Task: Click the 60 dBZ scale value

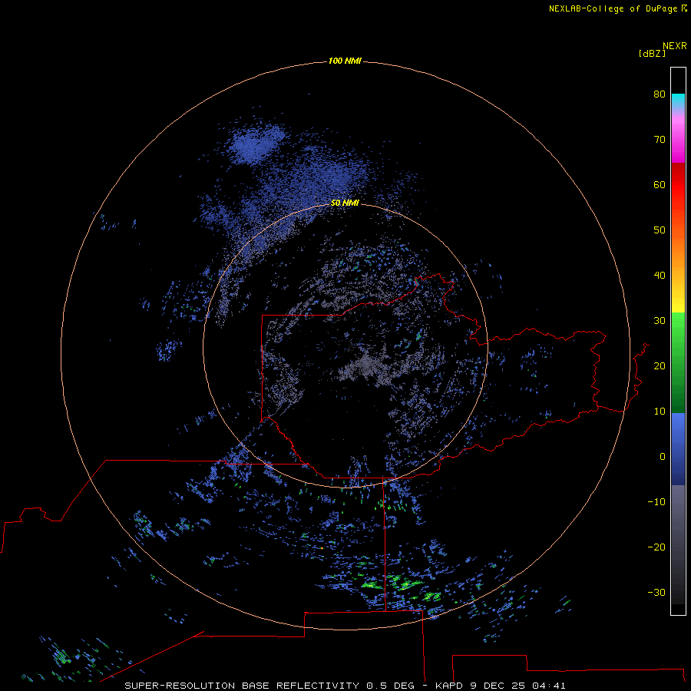Action: click(660, 184)
